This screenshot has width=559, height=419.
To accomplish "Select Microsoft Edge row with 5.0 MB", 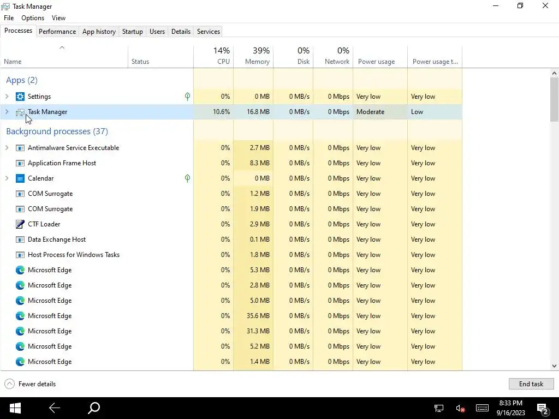I will (231, 301).
